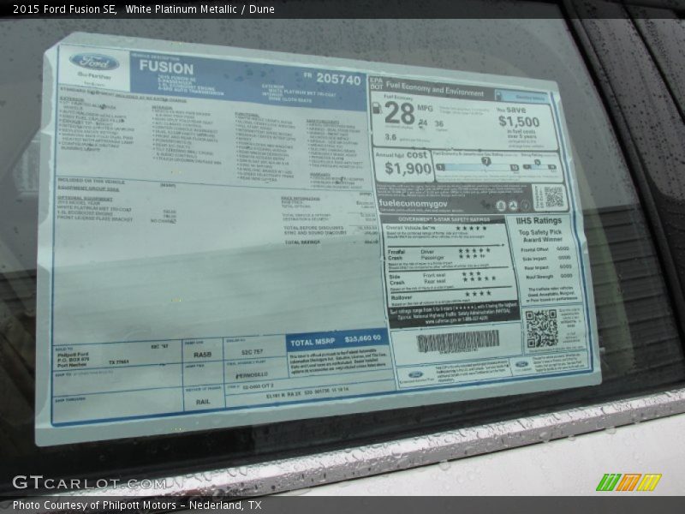
Task: Click the QR code in fuel economy section
Action: click(553, 197)
